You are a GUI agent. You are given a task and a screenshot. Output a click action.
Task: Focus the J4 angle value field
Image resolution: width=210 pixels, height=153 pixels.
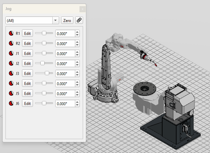tap(65, 84)
